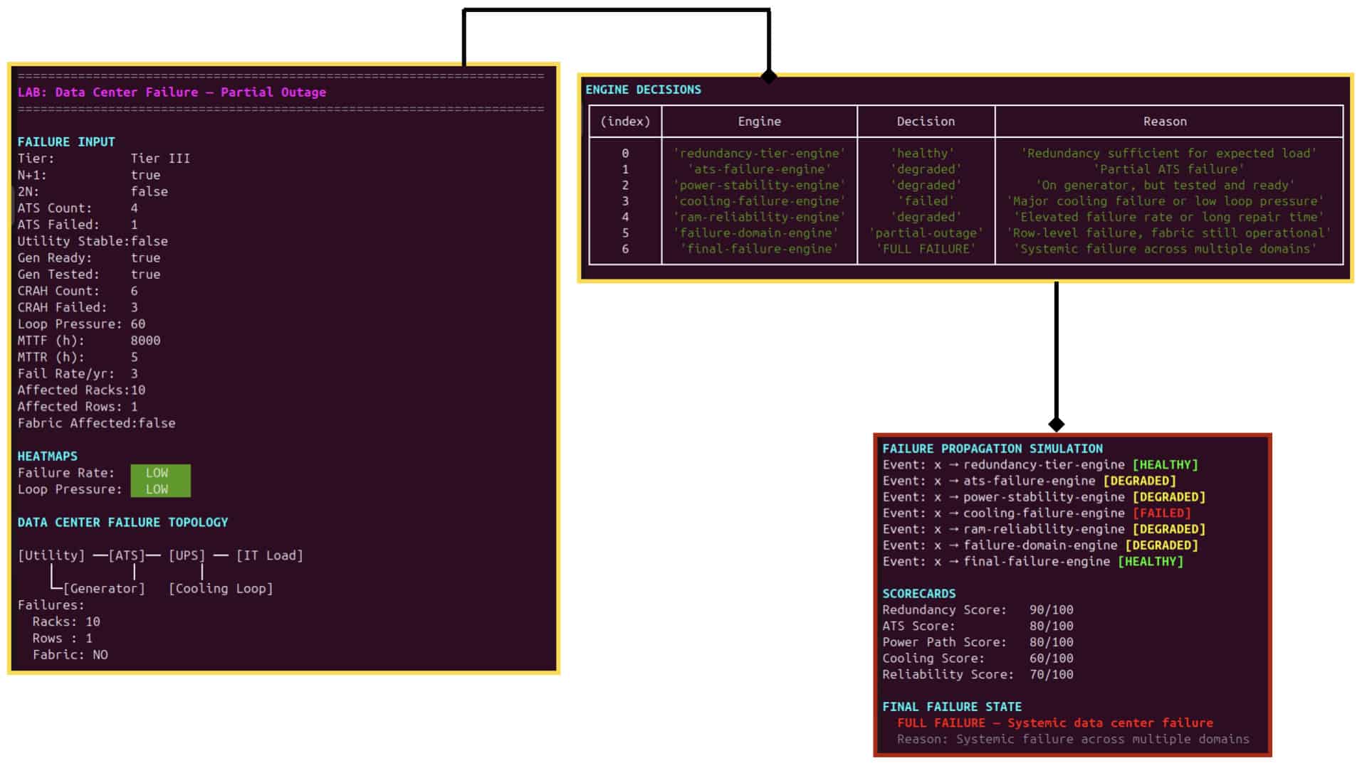1367x768 pixels.
Task: Click the Reason column header
Action: 1165,122
